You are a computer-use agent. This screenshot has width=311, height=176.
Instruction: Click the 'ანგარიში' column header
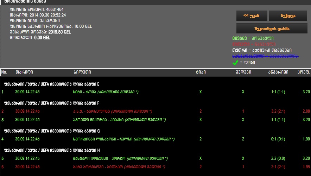[x=278, y=72]
